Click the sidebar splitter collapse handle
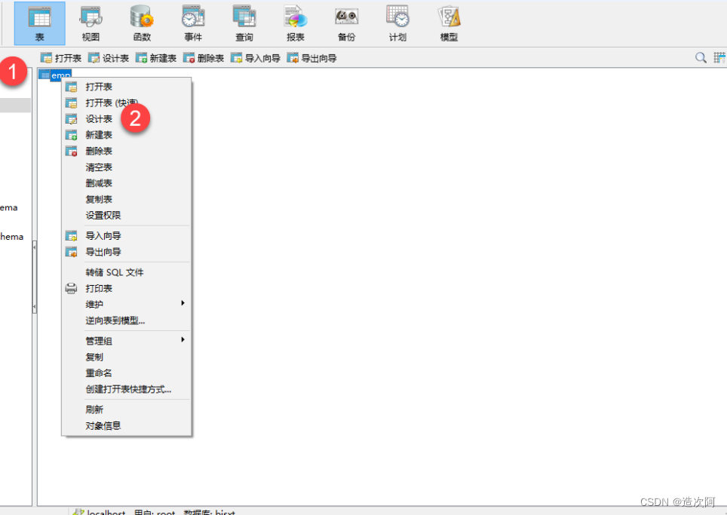Image resolution: width=727 pixels, height=515 pixels. pyautogui.click(x=34, y=277)
